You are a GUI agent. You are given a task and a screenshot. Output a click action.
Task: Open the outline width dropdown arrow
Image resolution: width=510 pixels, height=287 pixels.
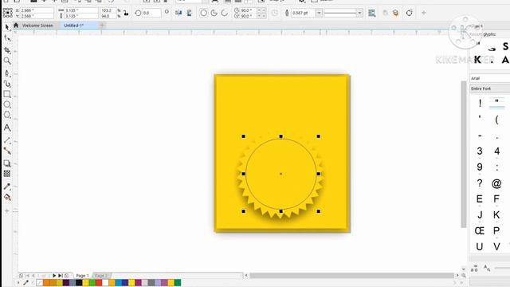tap(319, 13)
